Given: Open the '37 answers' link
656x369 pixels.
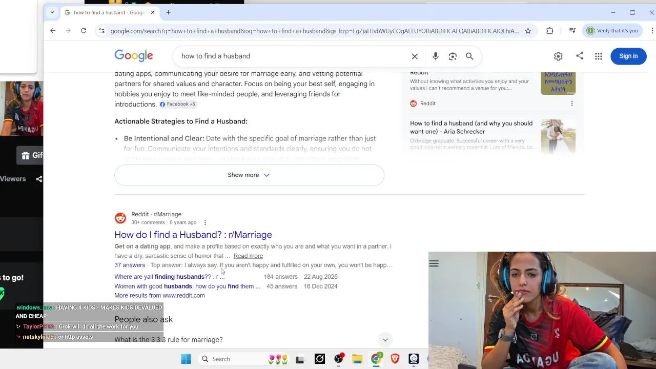Looking at the screenshot, I should (130, 265).
